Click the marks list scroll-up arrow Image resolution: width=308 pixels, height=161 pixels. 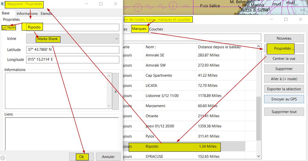pyautogui.click(x=258, y=47)
